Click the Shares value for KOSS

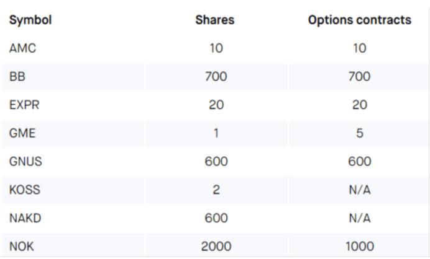click(216, 190)
